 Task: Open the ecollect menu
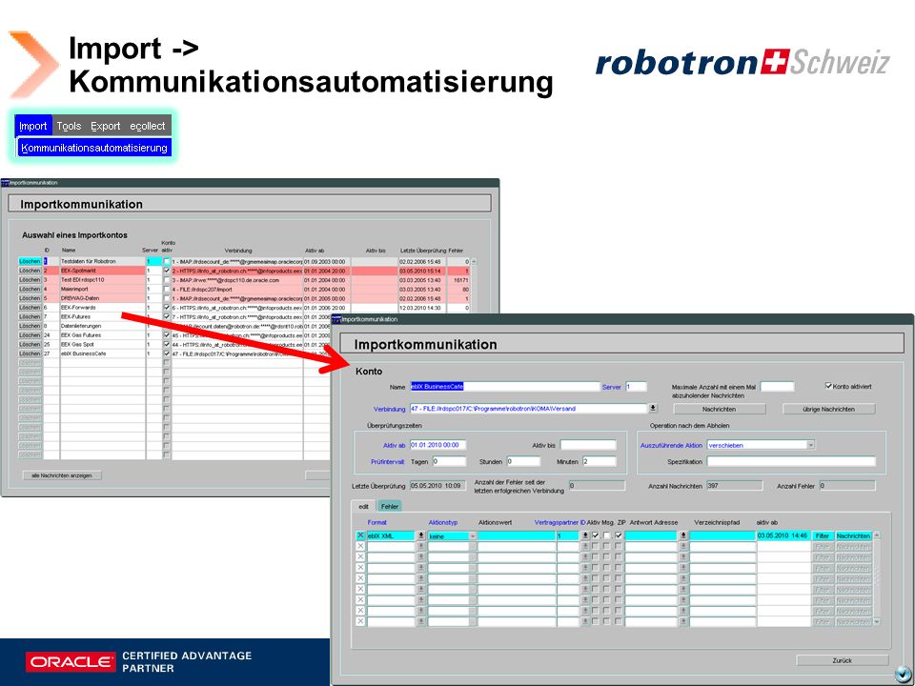(148, 126)
